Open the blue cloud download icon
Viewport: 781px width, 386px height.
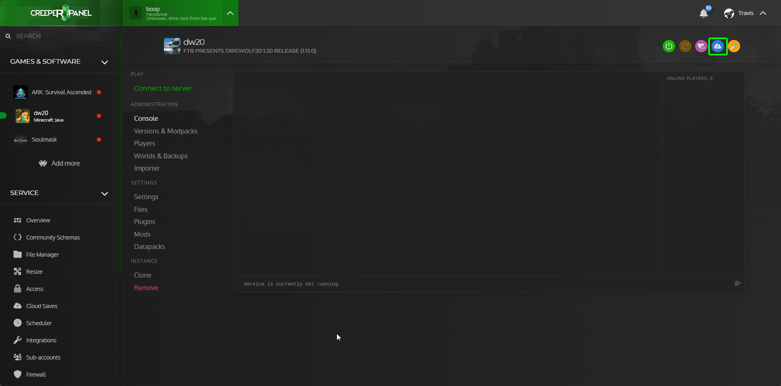(718, 46)
